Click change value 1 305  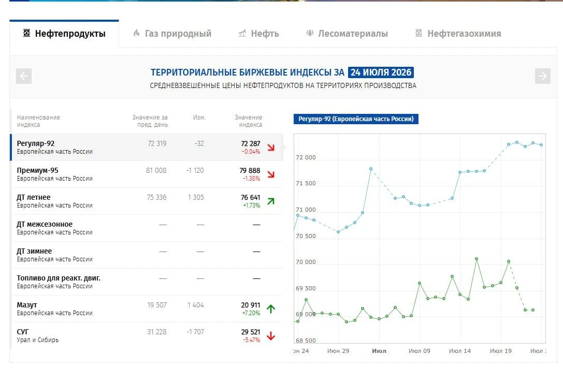196,198
